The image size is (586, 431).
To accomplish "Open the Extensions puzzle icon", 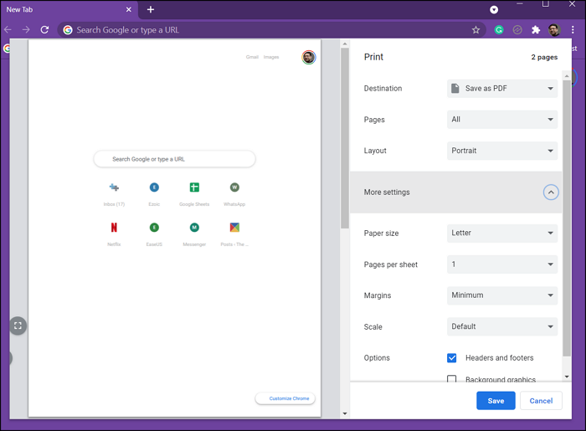I will point(536,30).
